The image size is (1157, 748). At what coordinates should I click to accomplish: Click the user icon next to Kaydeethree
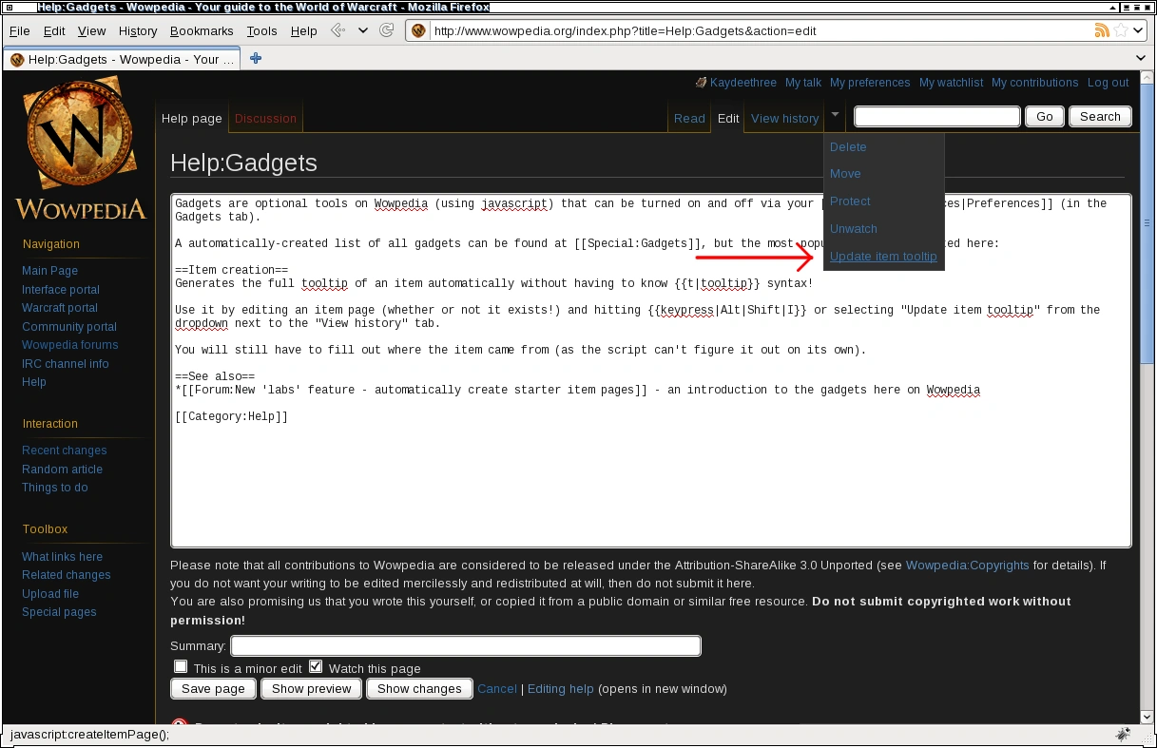[x=702, y=83]
